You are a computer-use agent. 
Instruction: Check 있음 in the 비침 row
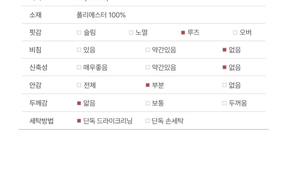pos(79,50)
